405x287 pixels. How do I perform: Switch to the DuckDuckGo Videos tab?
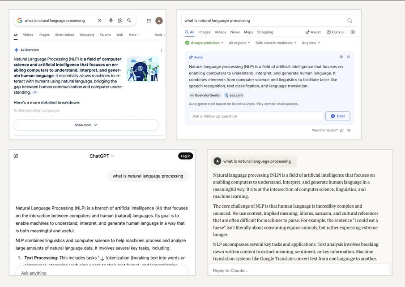coord(220,32)
